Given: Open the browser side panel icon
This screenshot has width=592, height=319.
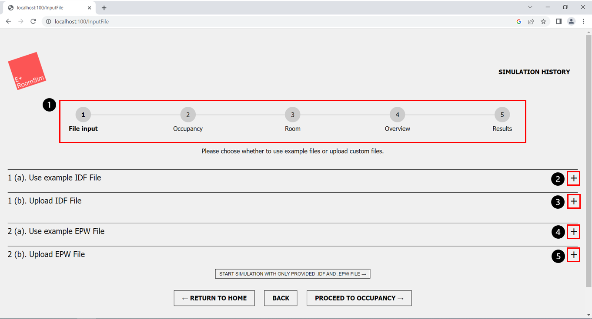Looking at the screenshot, I should [559, 21].
